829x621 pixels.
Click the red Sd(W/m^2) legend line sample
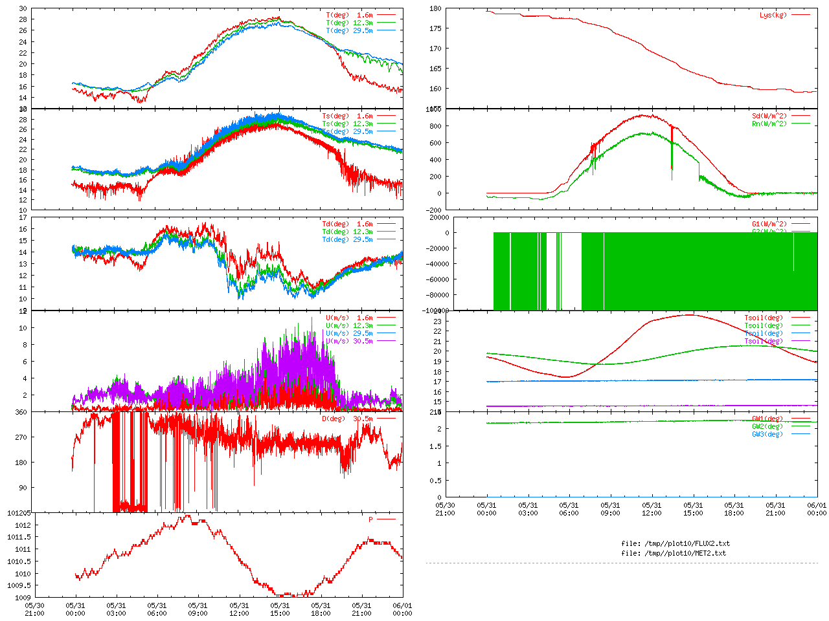point(801,116)
